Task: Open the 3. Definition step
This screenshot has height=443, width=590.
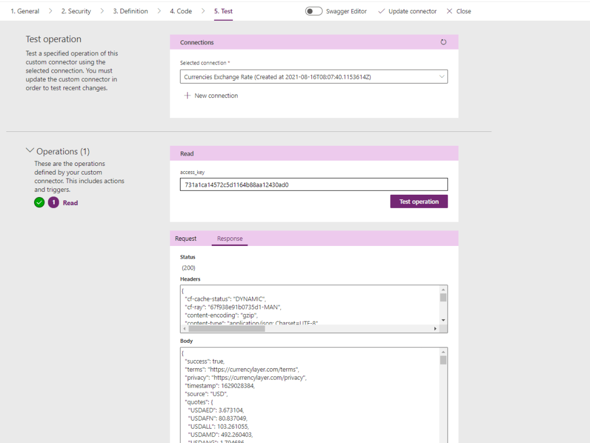Action: (x=130, y=11)
